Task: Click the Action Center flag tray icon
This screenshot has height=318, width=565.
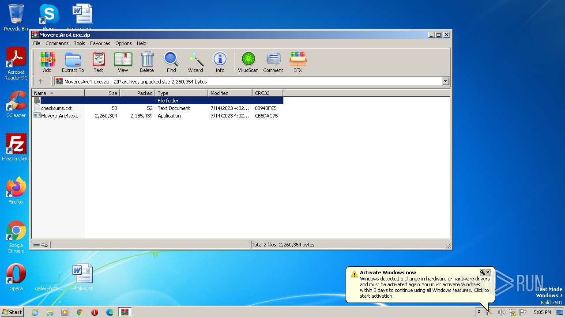Action: point(523,312)
